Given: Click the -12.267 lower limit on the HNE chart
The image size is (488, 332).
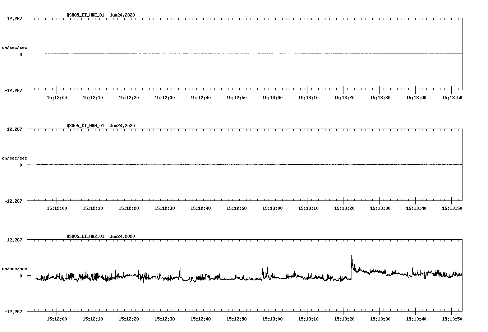Looking at the screenshot, I should point(13,90).
